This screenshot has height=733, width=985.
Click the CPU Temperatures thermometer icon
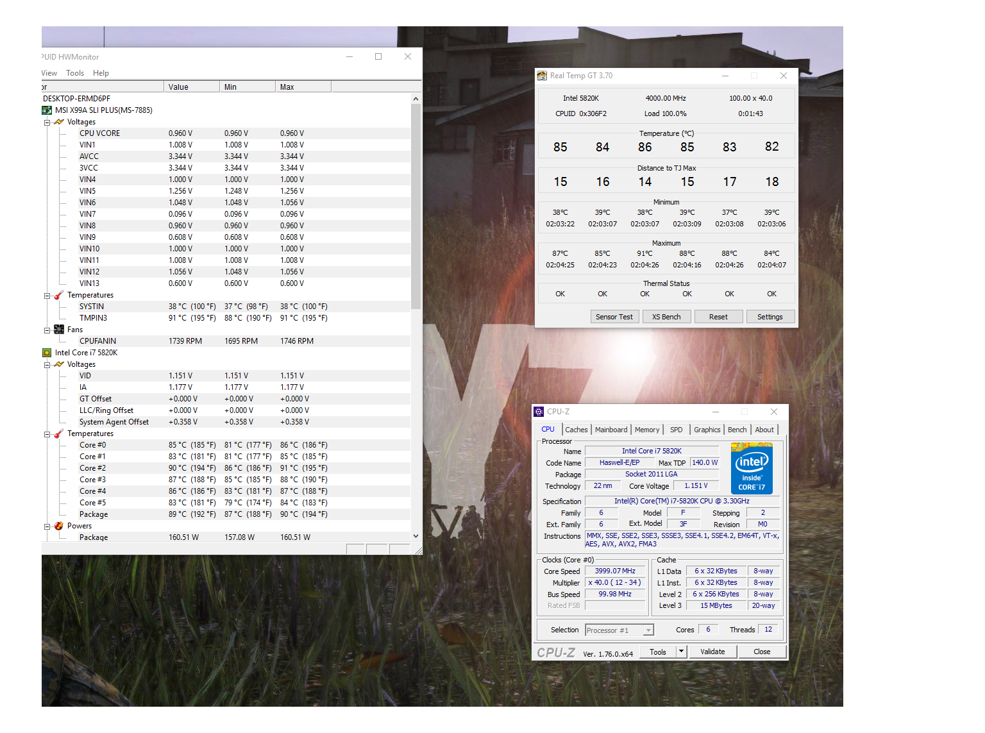(59, 434)
